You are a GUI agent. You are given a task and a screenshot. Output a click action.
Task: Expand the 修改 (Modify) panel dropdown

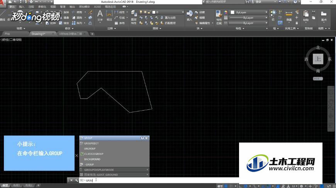69,29
